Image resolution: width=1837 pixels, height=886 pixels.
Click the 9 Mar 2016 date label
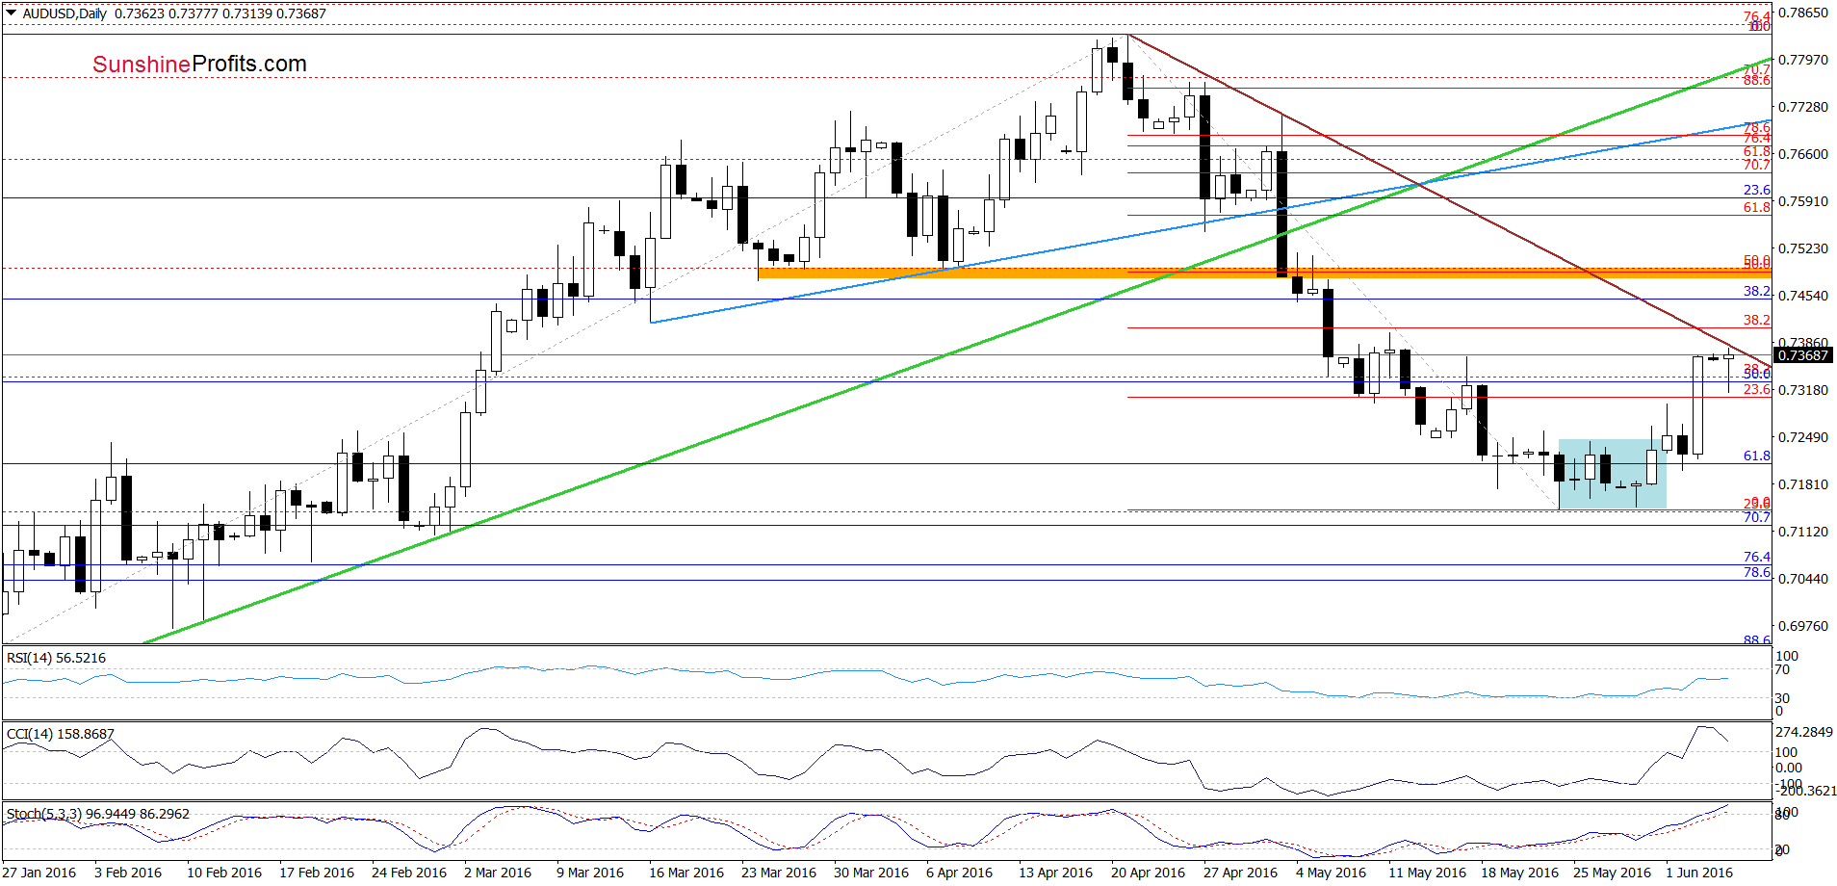[x=590, y=873]
